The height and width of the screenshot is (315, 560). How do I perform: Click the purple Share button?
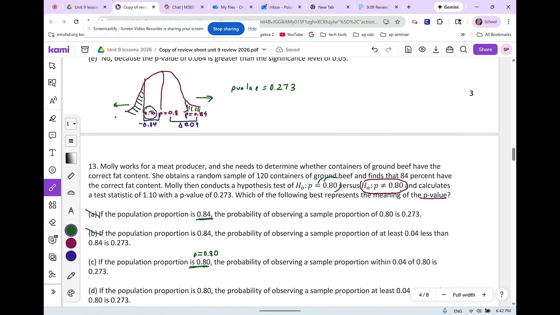[485, 49]
